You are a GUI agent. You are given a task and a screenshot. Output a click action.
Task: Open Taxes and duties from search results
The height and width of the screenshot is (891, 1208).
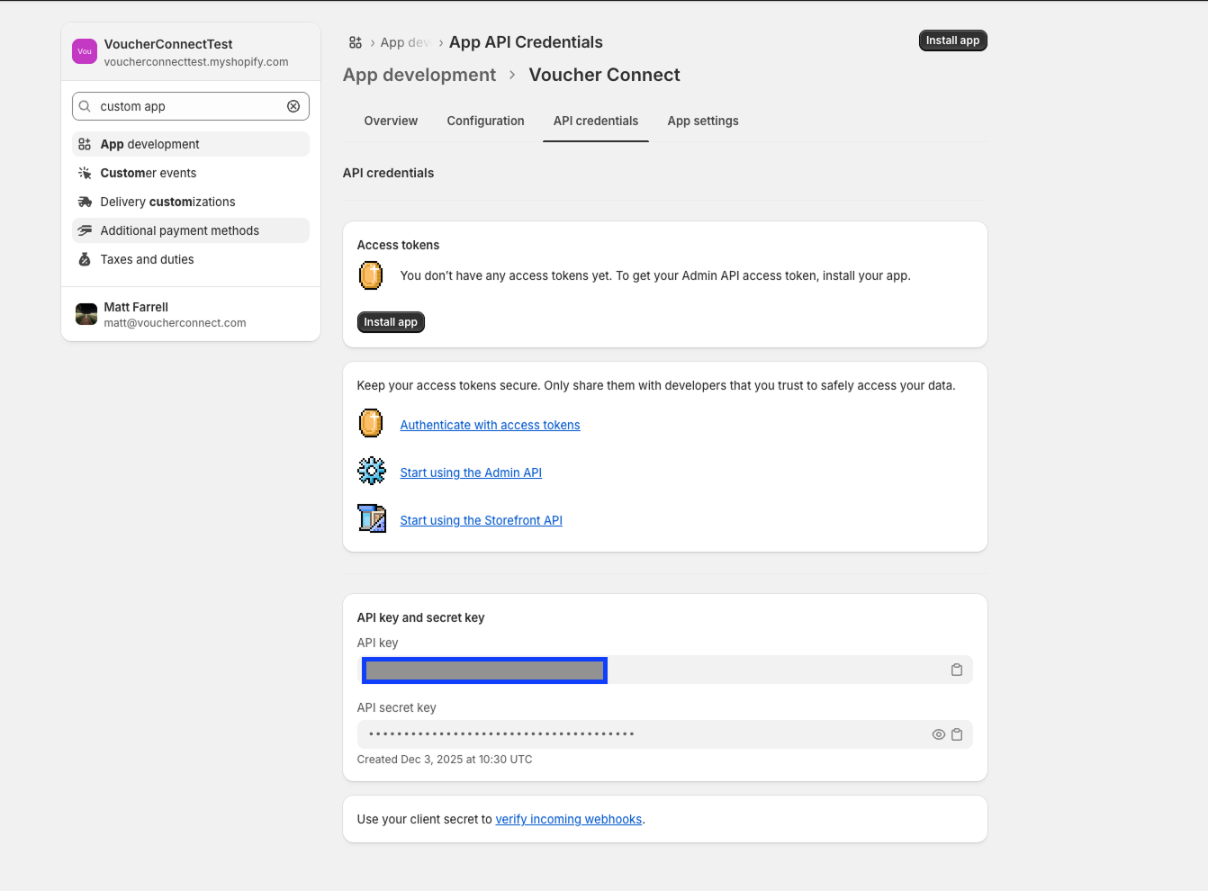coord(147,259)
